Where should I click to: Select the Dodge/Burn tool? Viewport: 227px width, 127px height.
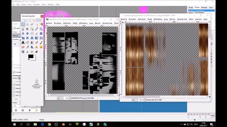pyautogui.click(x=37, y=52)
